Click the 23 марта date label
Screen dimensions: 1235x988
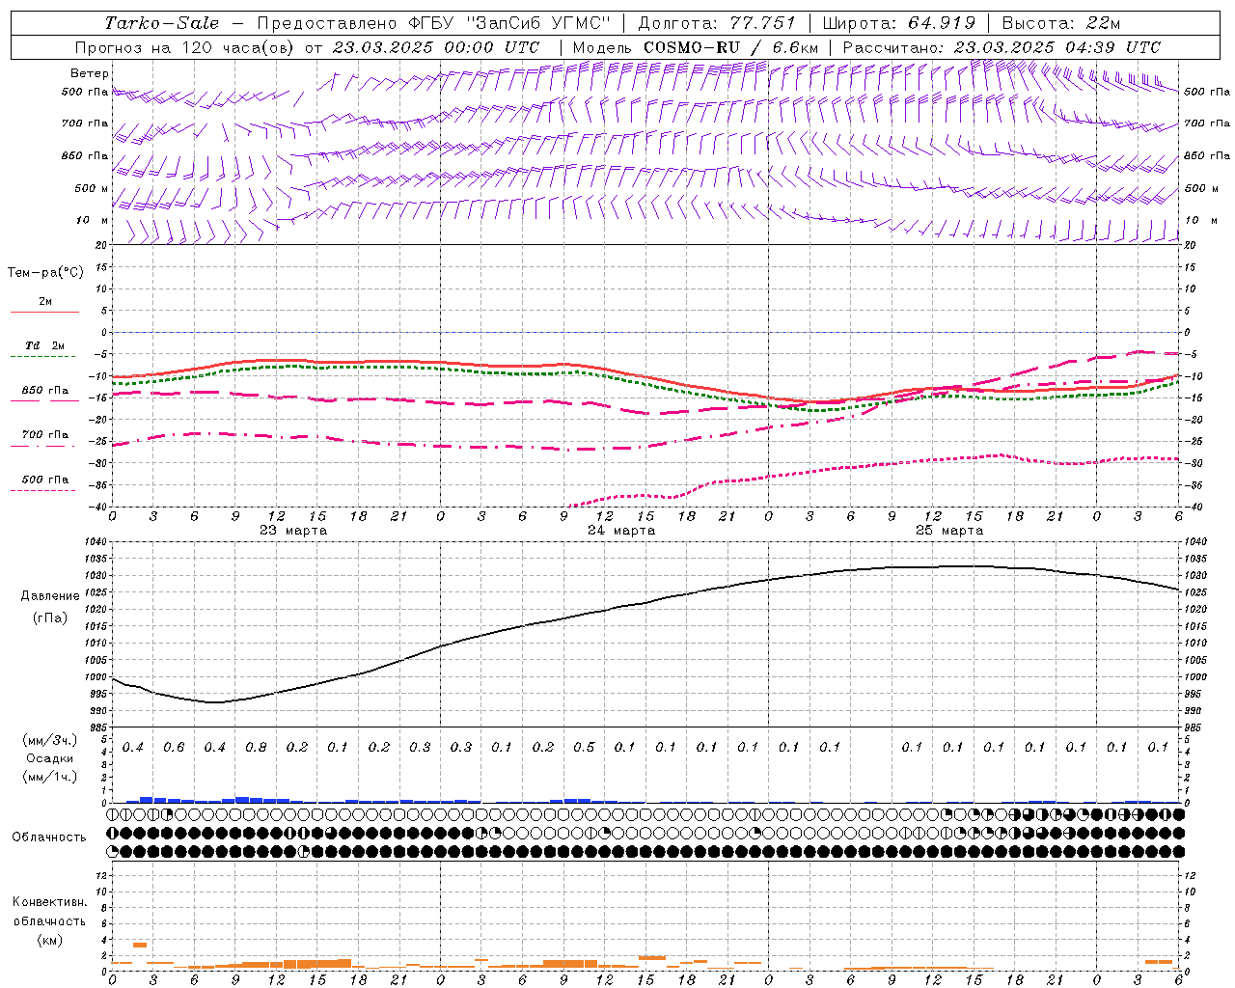[x=293, y=531]
